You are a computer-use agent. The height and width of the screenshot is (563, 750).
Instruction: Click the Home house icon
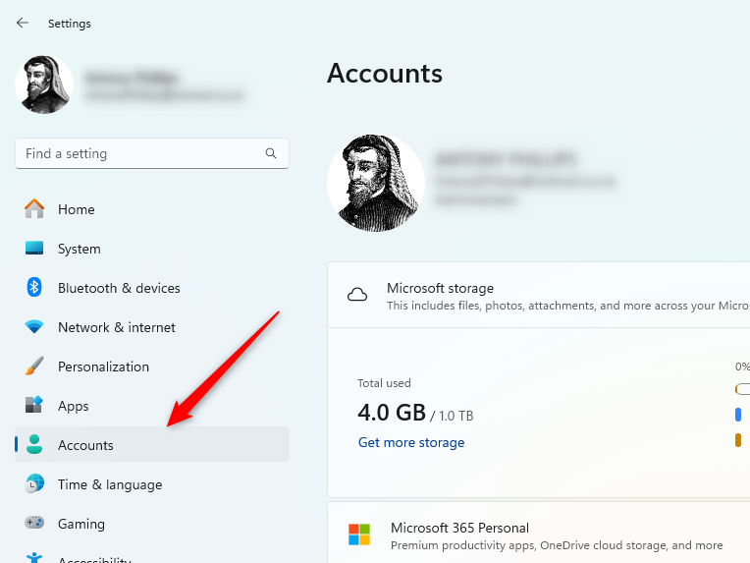[34, 208]
